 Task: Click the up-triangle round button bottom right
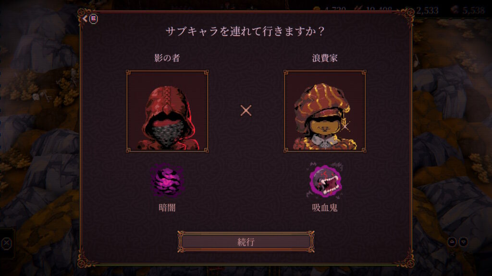coord(452,241)
